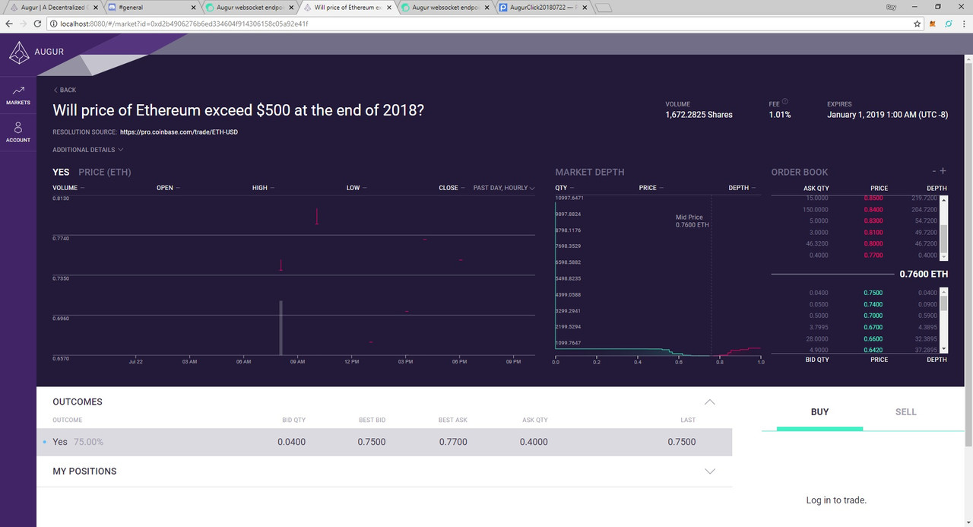Collapse the OUTCOMES panel chevron

[709, 402]
